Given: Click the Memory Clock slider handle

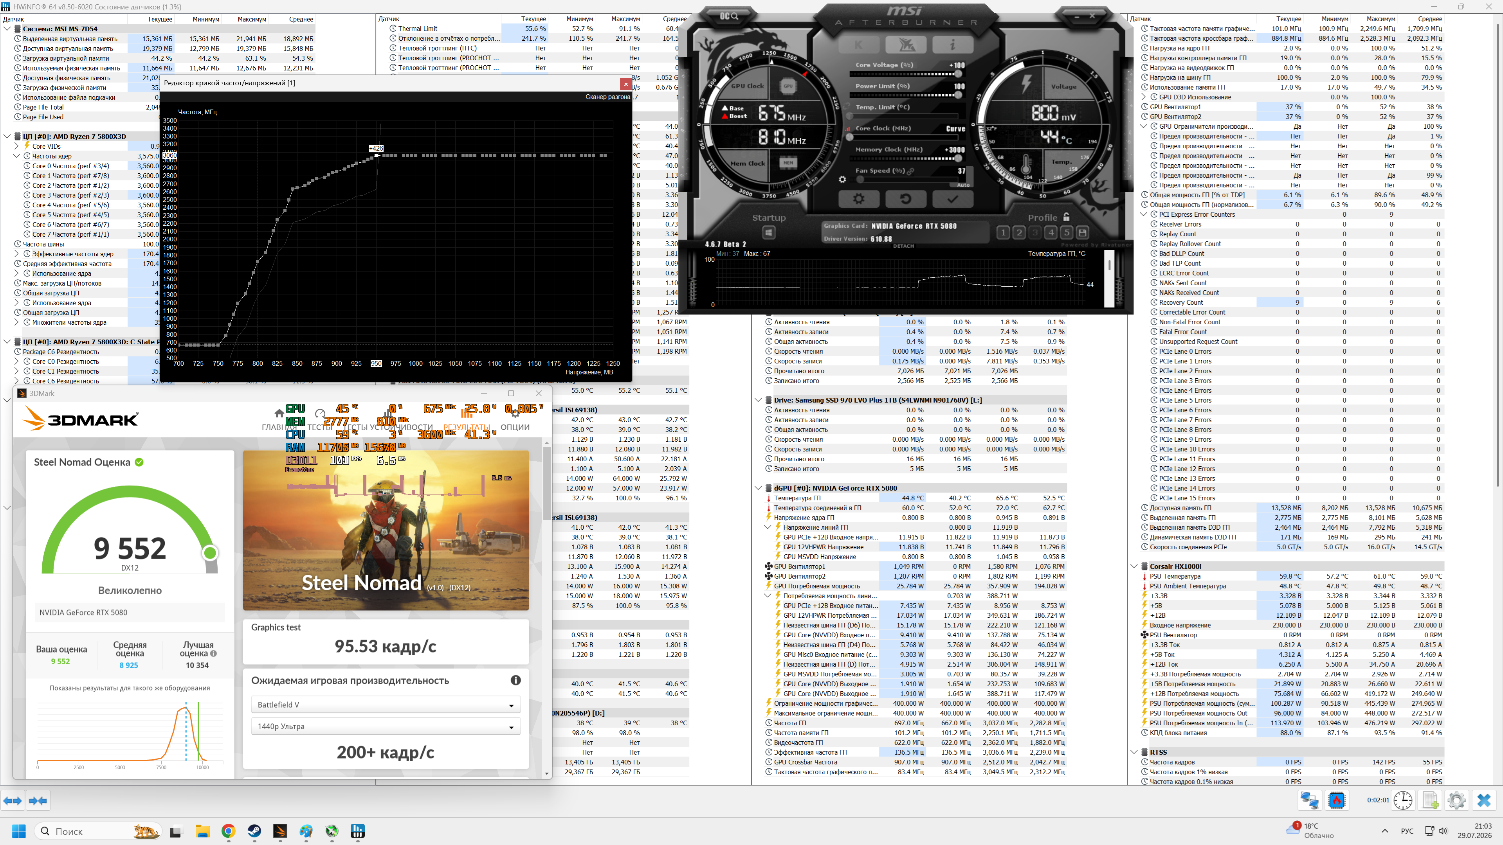Looking at the screenshot, I should click(x=959, y=158).
